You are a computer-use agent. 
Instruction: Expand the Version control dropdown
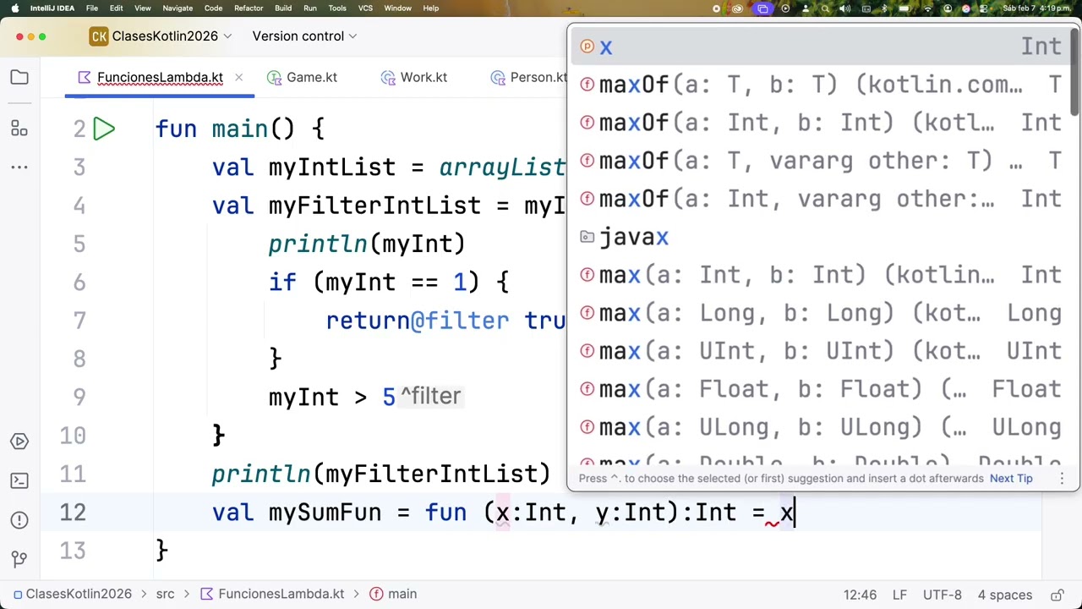coord(304,36)
